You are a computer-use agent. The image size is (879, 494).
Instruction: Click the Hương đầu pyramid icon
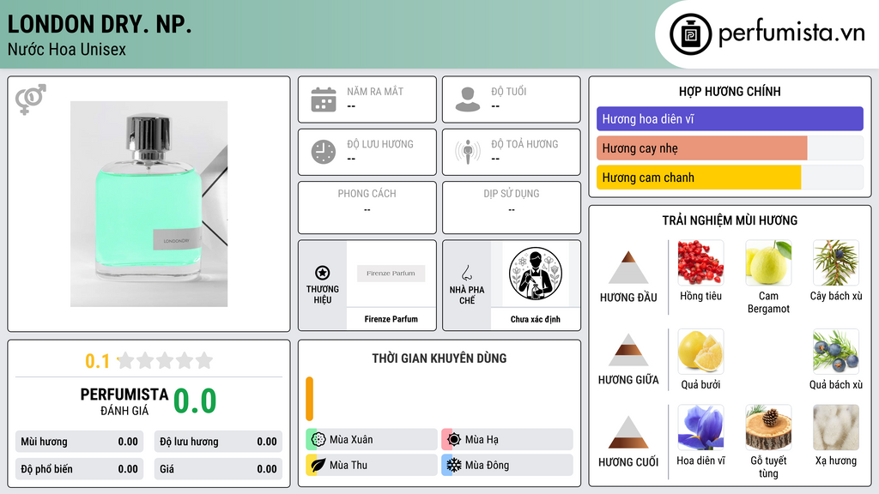(628, 268)
